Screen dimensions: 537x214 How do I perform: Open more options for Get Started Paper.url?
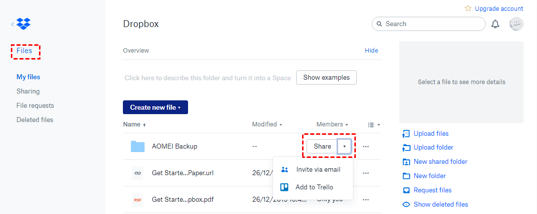coord(366,173)
